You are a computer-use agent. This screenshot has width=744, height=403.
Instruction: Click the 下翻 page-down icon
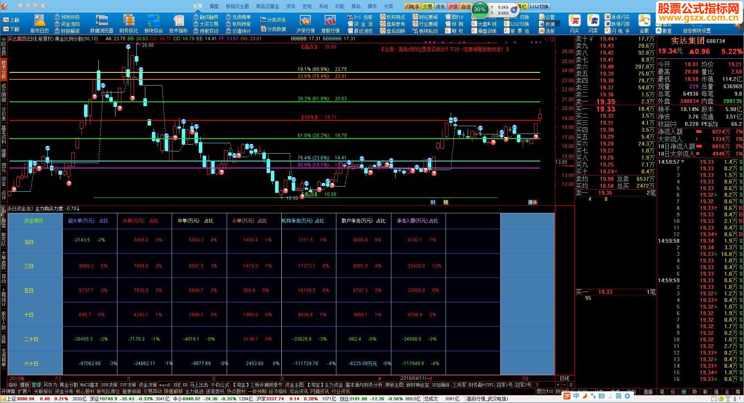11,29
